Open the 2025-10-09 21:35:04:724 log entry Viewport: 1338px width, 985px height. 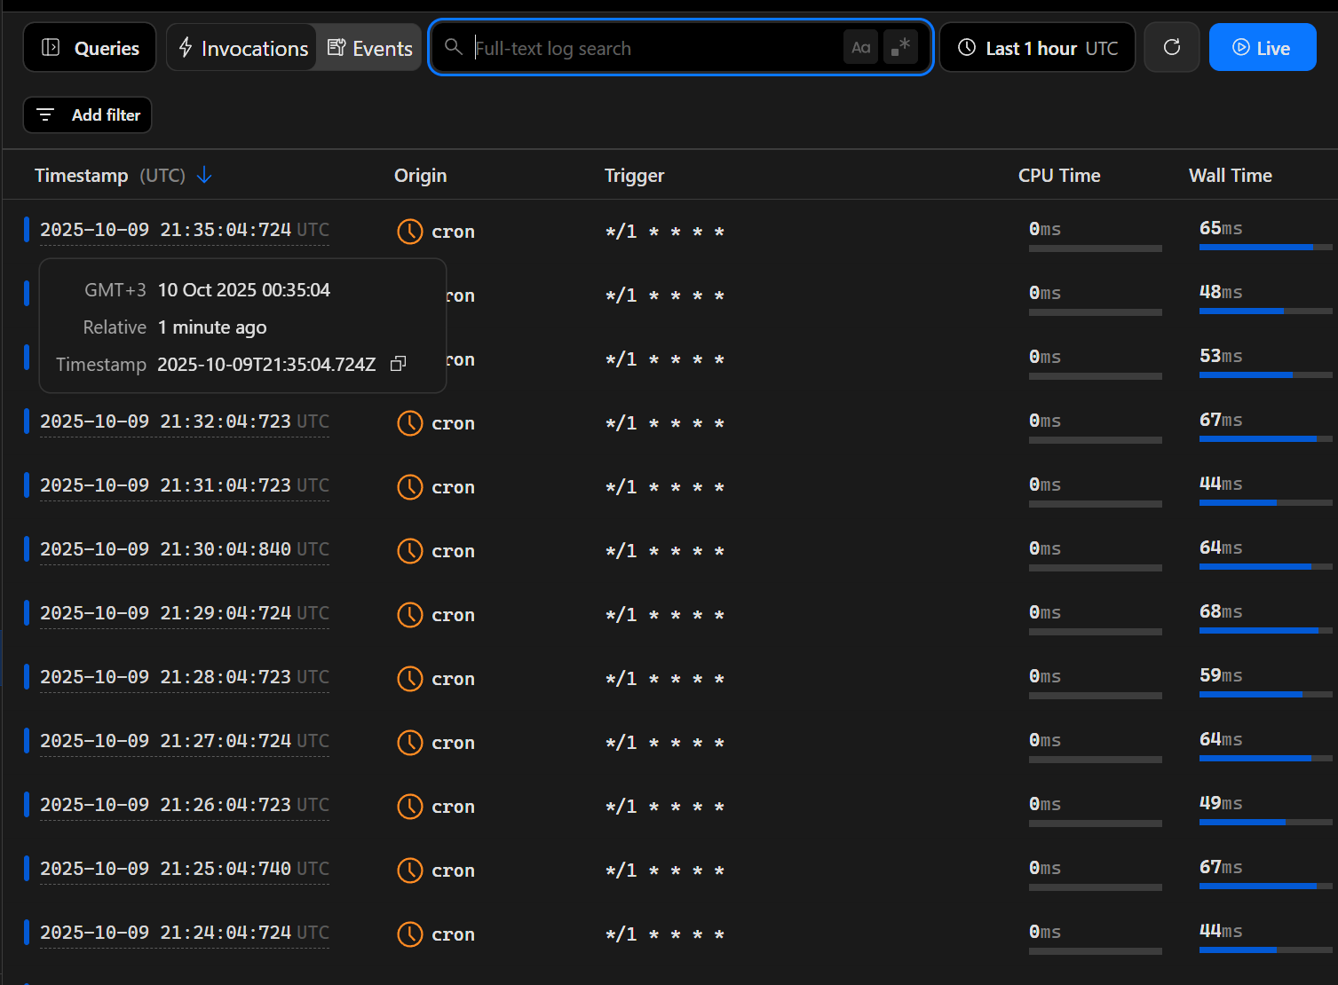point(185,230)
